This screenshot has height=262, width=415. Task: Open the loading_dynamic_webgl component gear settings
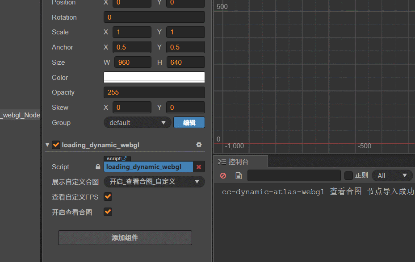199,145
